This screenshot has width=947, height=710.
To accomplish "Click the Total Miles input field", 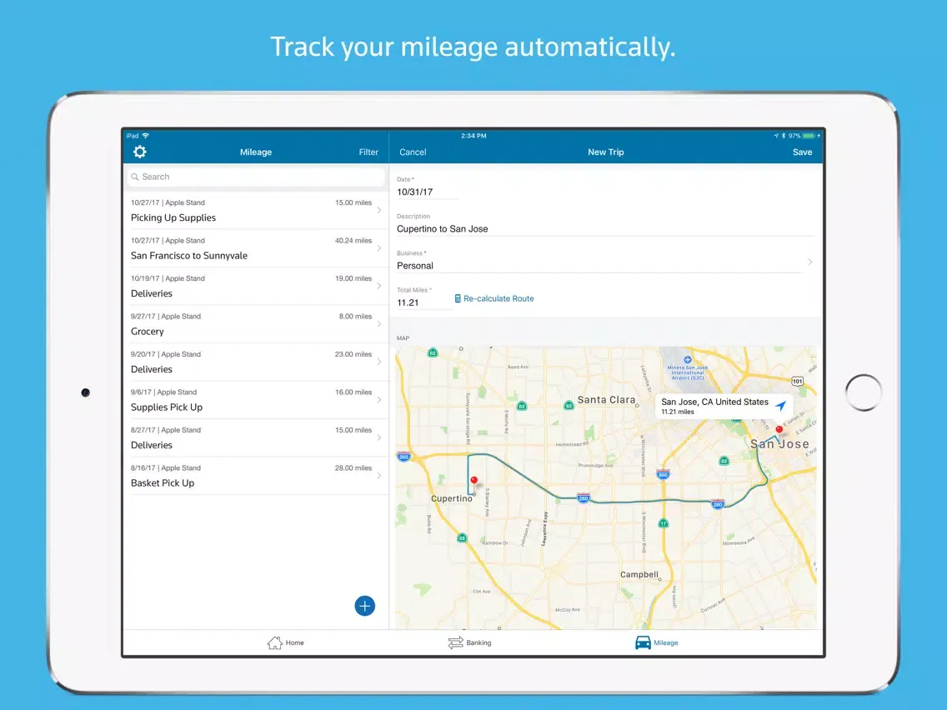I will pyautogui.click(x=422, y=303).
